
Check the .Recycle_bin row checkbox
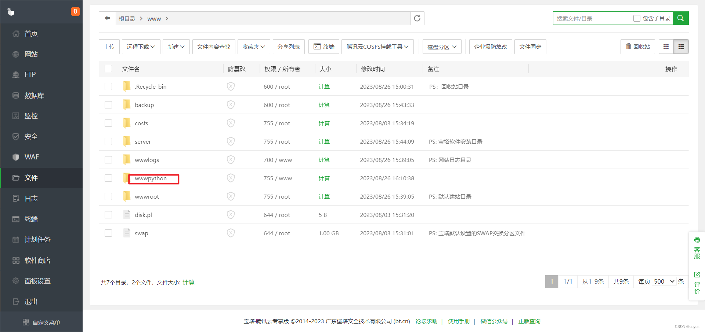click(108, 86)
